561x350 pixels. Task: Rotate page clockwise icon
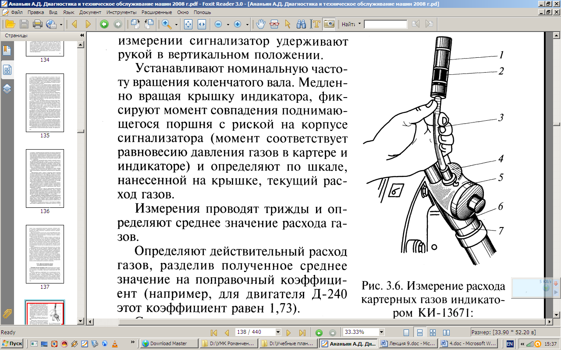tap(135, 24)
